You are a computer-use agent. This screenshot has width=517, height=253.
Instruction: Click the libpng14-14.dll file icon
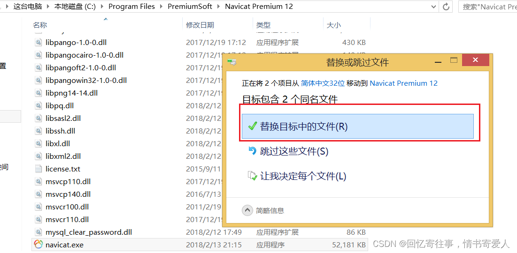click(39, 93)
